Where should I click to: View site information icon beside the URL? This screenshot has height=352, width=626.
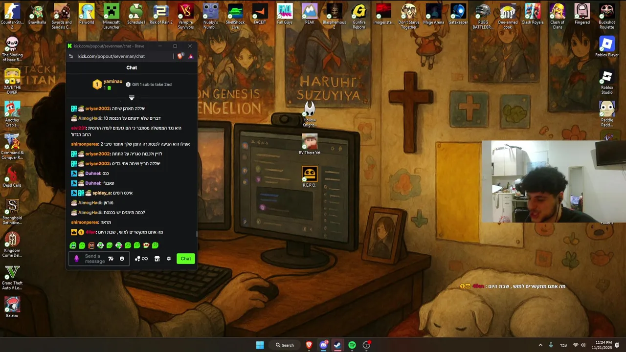coord(71,56)
